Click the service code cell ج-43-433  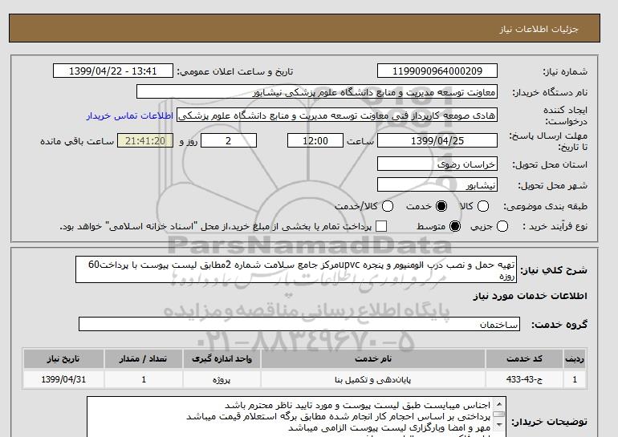click(x=524, y=379)
